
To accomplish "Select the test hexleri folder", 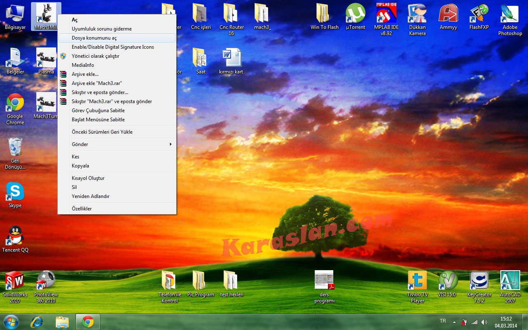I will pos(231,284).
